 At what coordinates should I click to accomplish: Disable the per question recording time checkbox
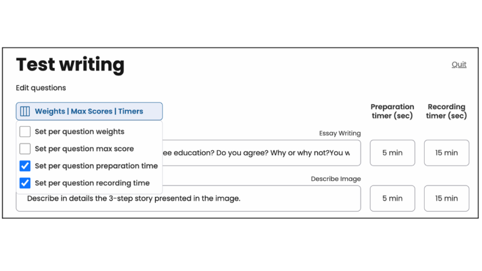click(25, 183)
